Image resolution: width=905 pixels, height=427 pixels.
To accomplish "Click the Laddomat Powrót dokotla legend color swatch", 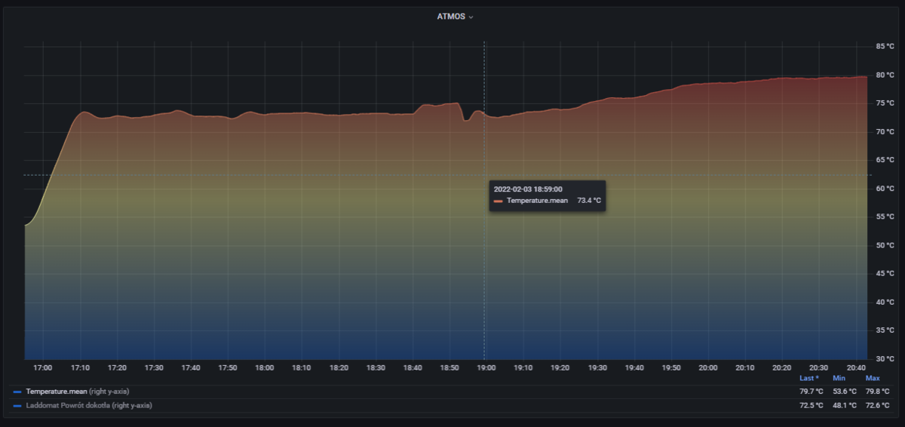I will coord(17,406).
